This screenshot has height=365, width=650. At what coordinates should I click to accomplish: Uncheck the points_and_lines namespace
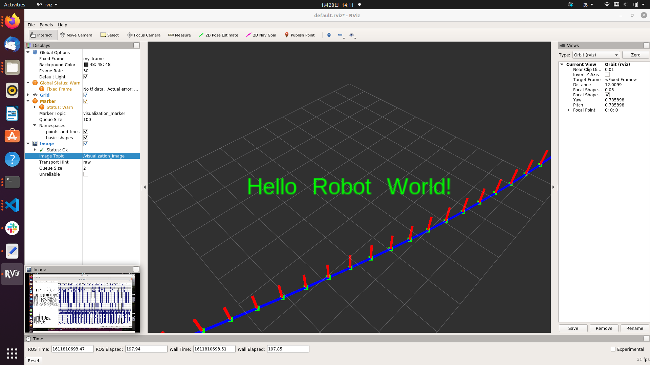point(86,131)
